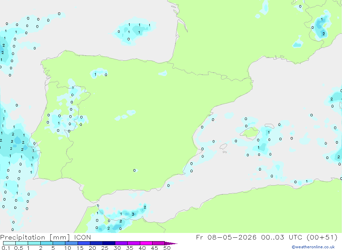Click the "(00+51)" forecast offset text
342x250 pixels.
tap(322, 237)
